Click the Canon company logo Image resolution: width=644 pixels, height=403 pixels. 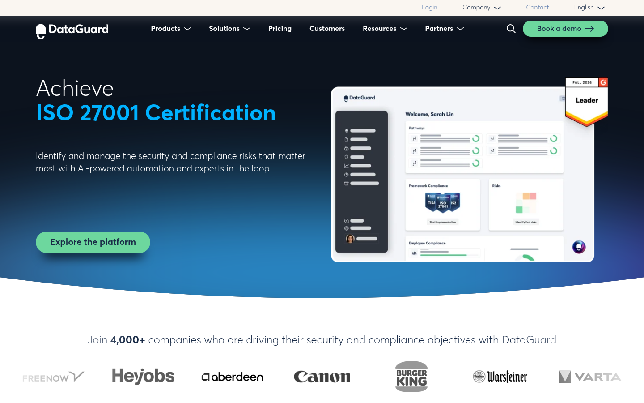(x=322, y=377)
